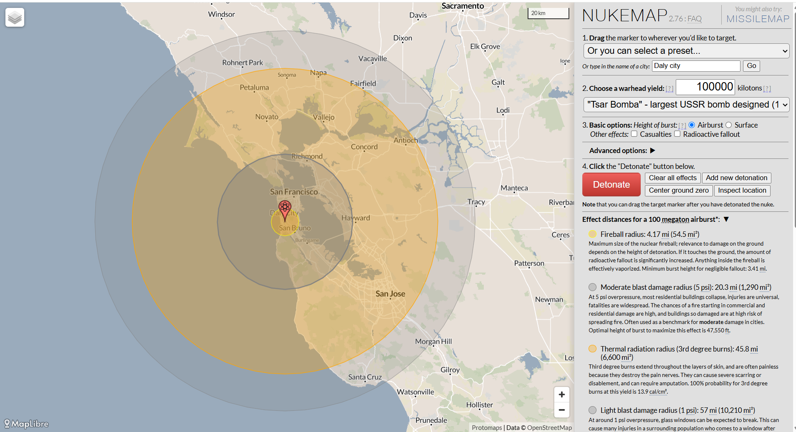The height and width of the screenshot is (432, 796).
Task: Click the Hollister map label
Action: (x=480, y=405)
